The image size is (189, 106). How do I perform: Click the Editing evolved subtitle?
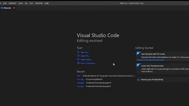(x=90, y=41)
